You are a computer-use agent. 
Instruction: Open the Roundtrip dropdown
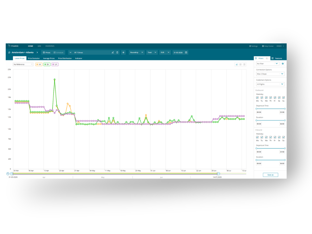[x=136, y=52]
